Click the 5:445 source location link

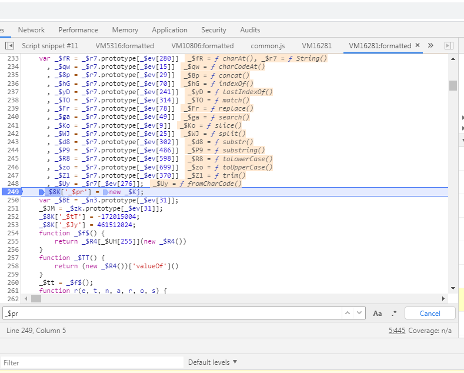(397, 331)
